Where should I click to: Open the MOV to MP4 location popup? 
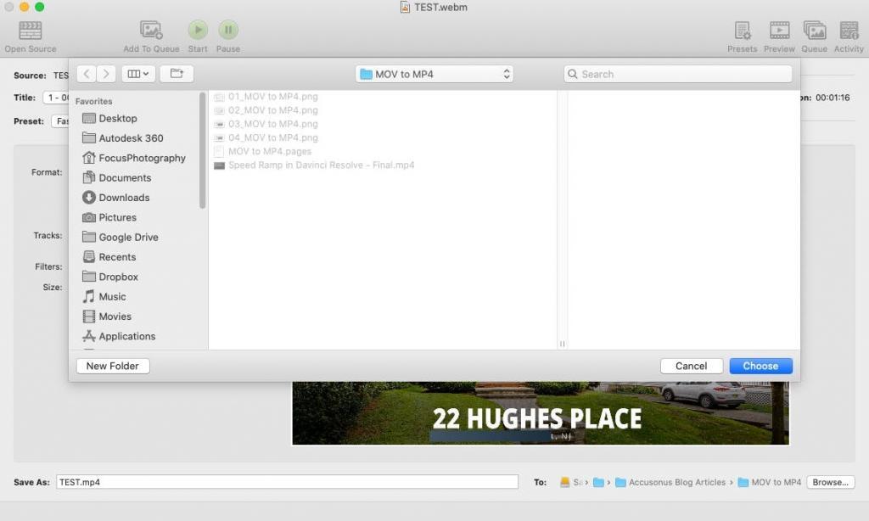(434, 75)
